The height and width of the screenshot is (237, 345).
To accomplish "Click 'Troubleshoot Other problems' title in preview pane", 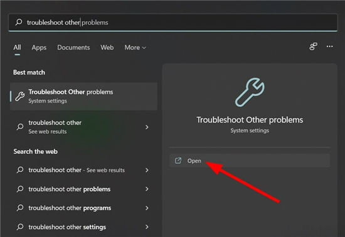I will point(250,120).
